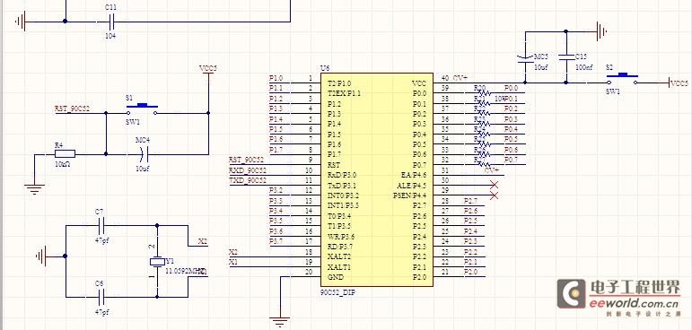Click the MC4 designator text
692x330 pixels.
[143, 141]
